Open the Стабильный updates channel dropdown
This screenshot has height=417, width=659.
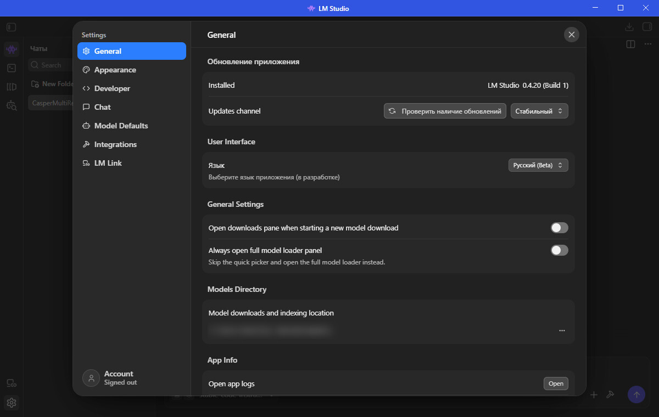coord(539,111)
